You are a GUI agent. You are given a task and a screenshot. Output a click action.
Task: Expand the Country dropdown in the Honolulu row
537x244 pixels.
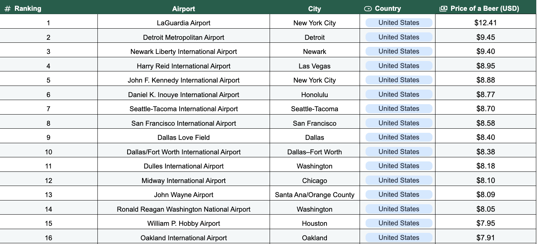pos(399,94)
